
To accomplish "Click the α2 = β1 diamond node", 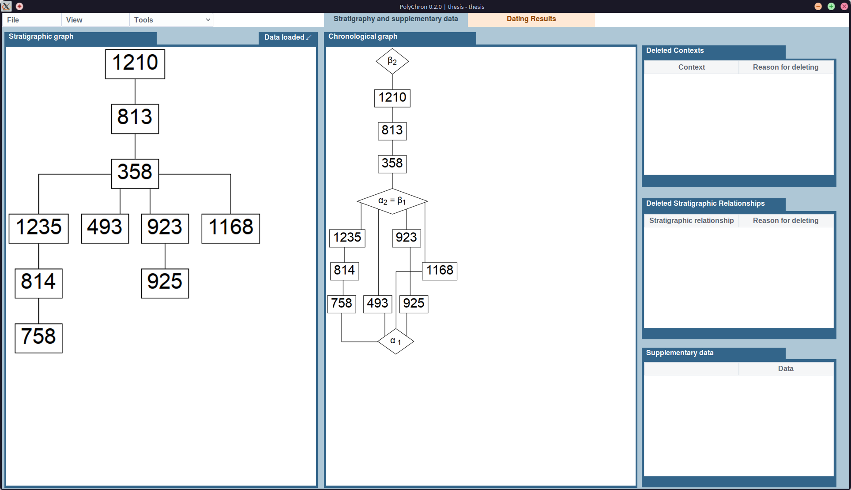I will [x=392, y=201].
